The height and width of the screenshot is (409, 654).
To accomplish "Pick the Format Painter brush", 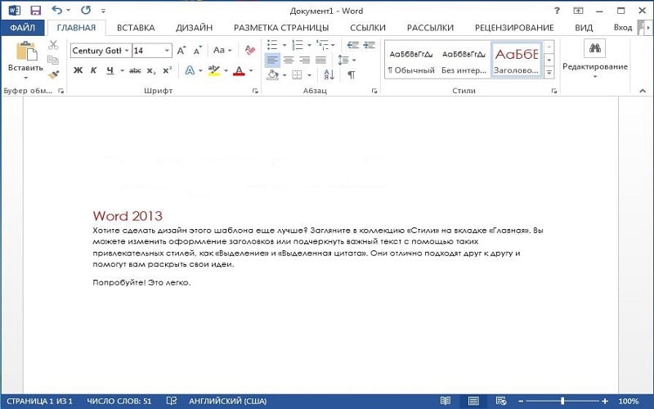I will [53, 74].
